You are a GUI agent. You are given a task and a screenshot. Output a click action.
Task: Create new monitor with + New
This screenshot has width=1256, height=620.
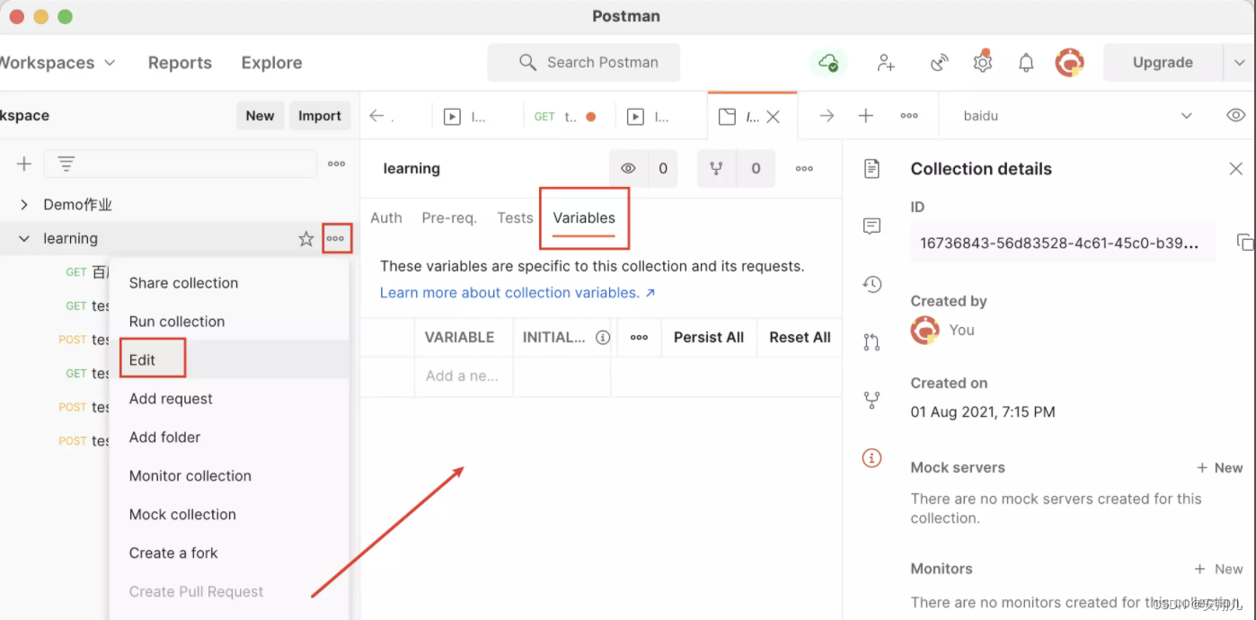tap(1219, 570)
